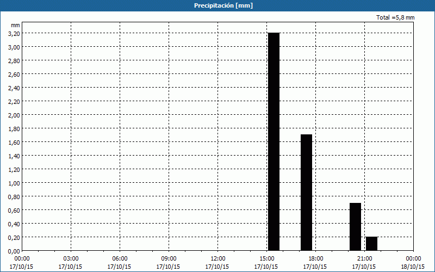Click the y-axis value 1,20
This screenshot has height=272, width=435.
[x=14, y=170]
